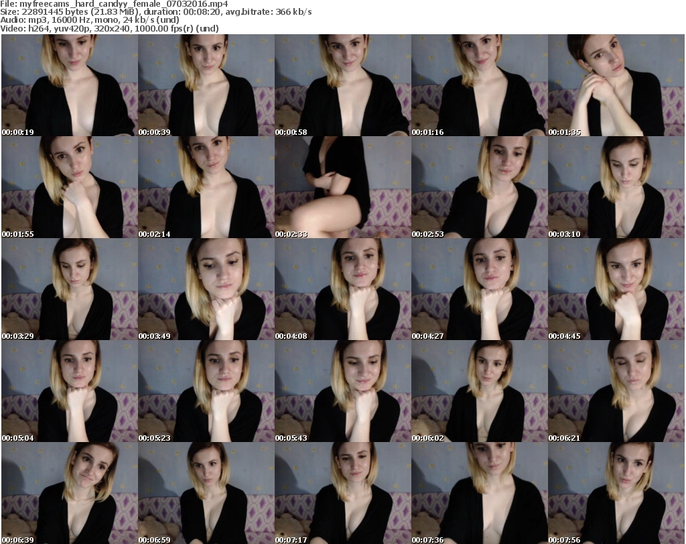The height and width of the screenshot is (544, 686).
Task: Open the frame at 00:06:59
Action: pyautogui.click(x=206, y=493)
